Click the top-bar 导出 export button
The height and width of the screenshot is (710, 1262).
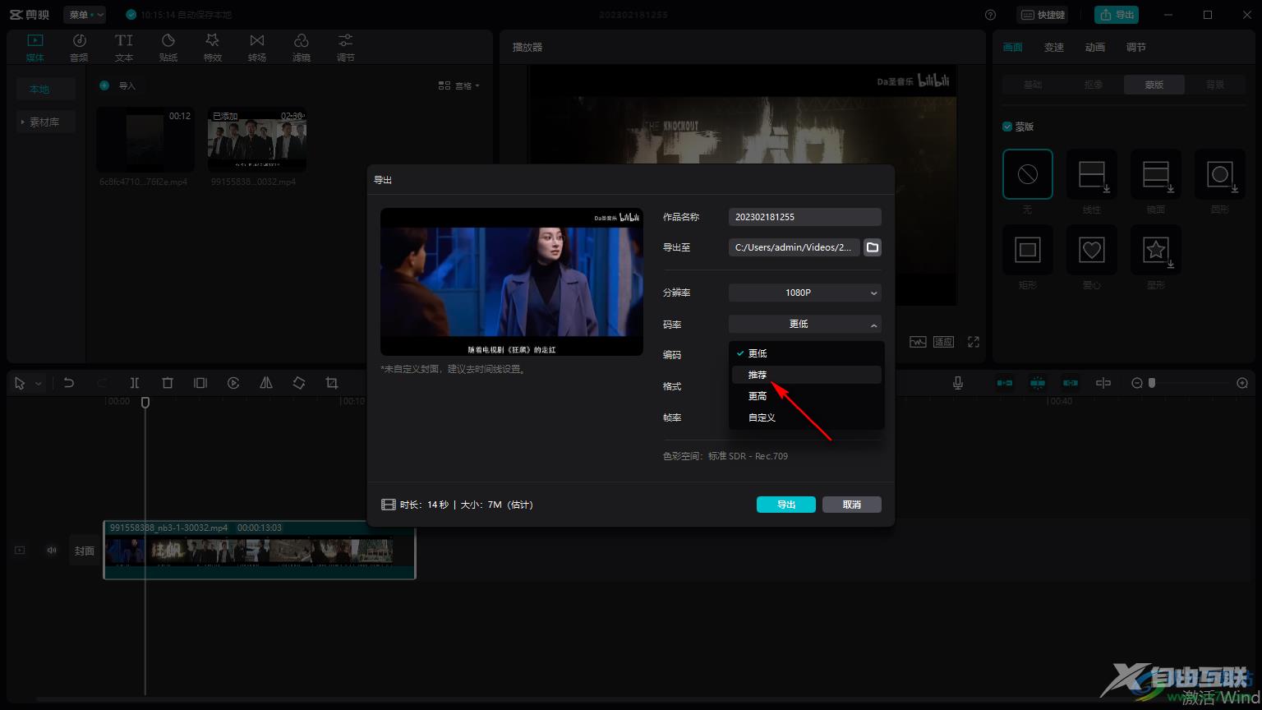tap(1116, 15)
